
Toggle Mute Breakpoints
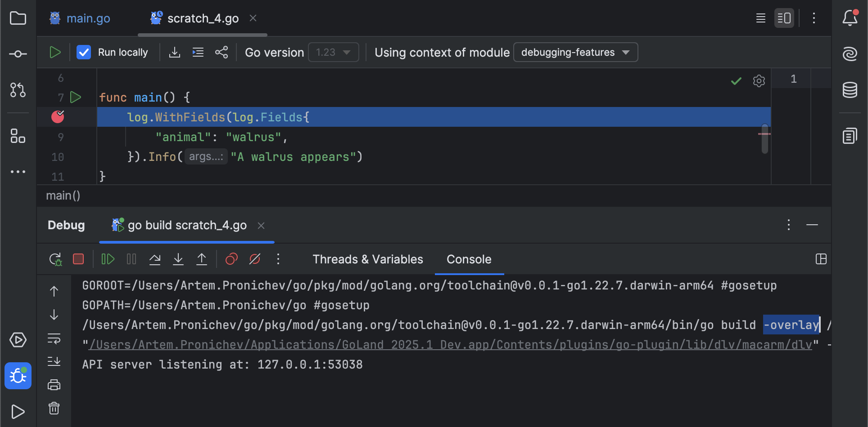coord(255,259)
